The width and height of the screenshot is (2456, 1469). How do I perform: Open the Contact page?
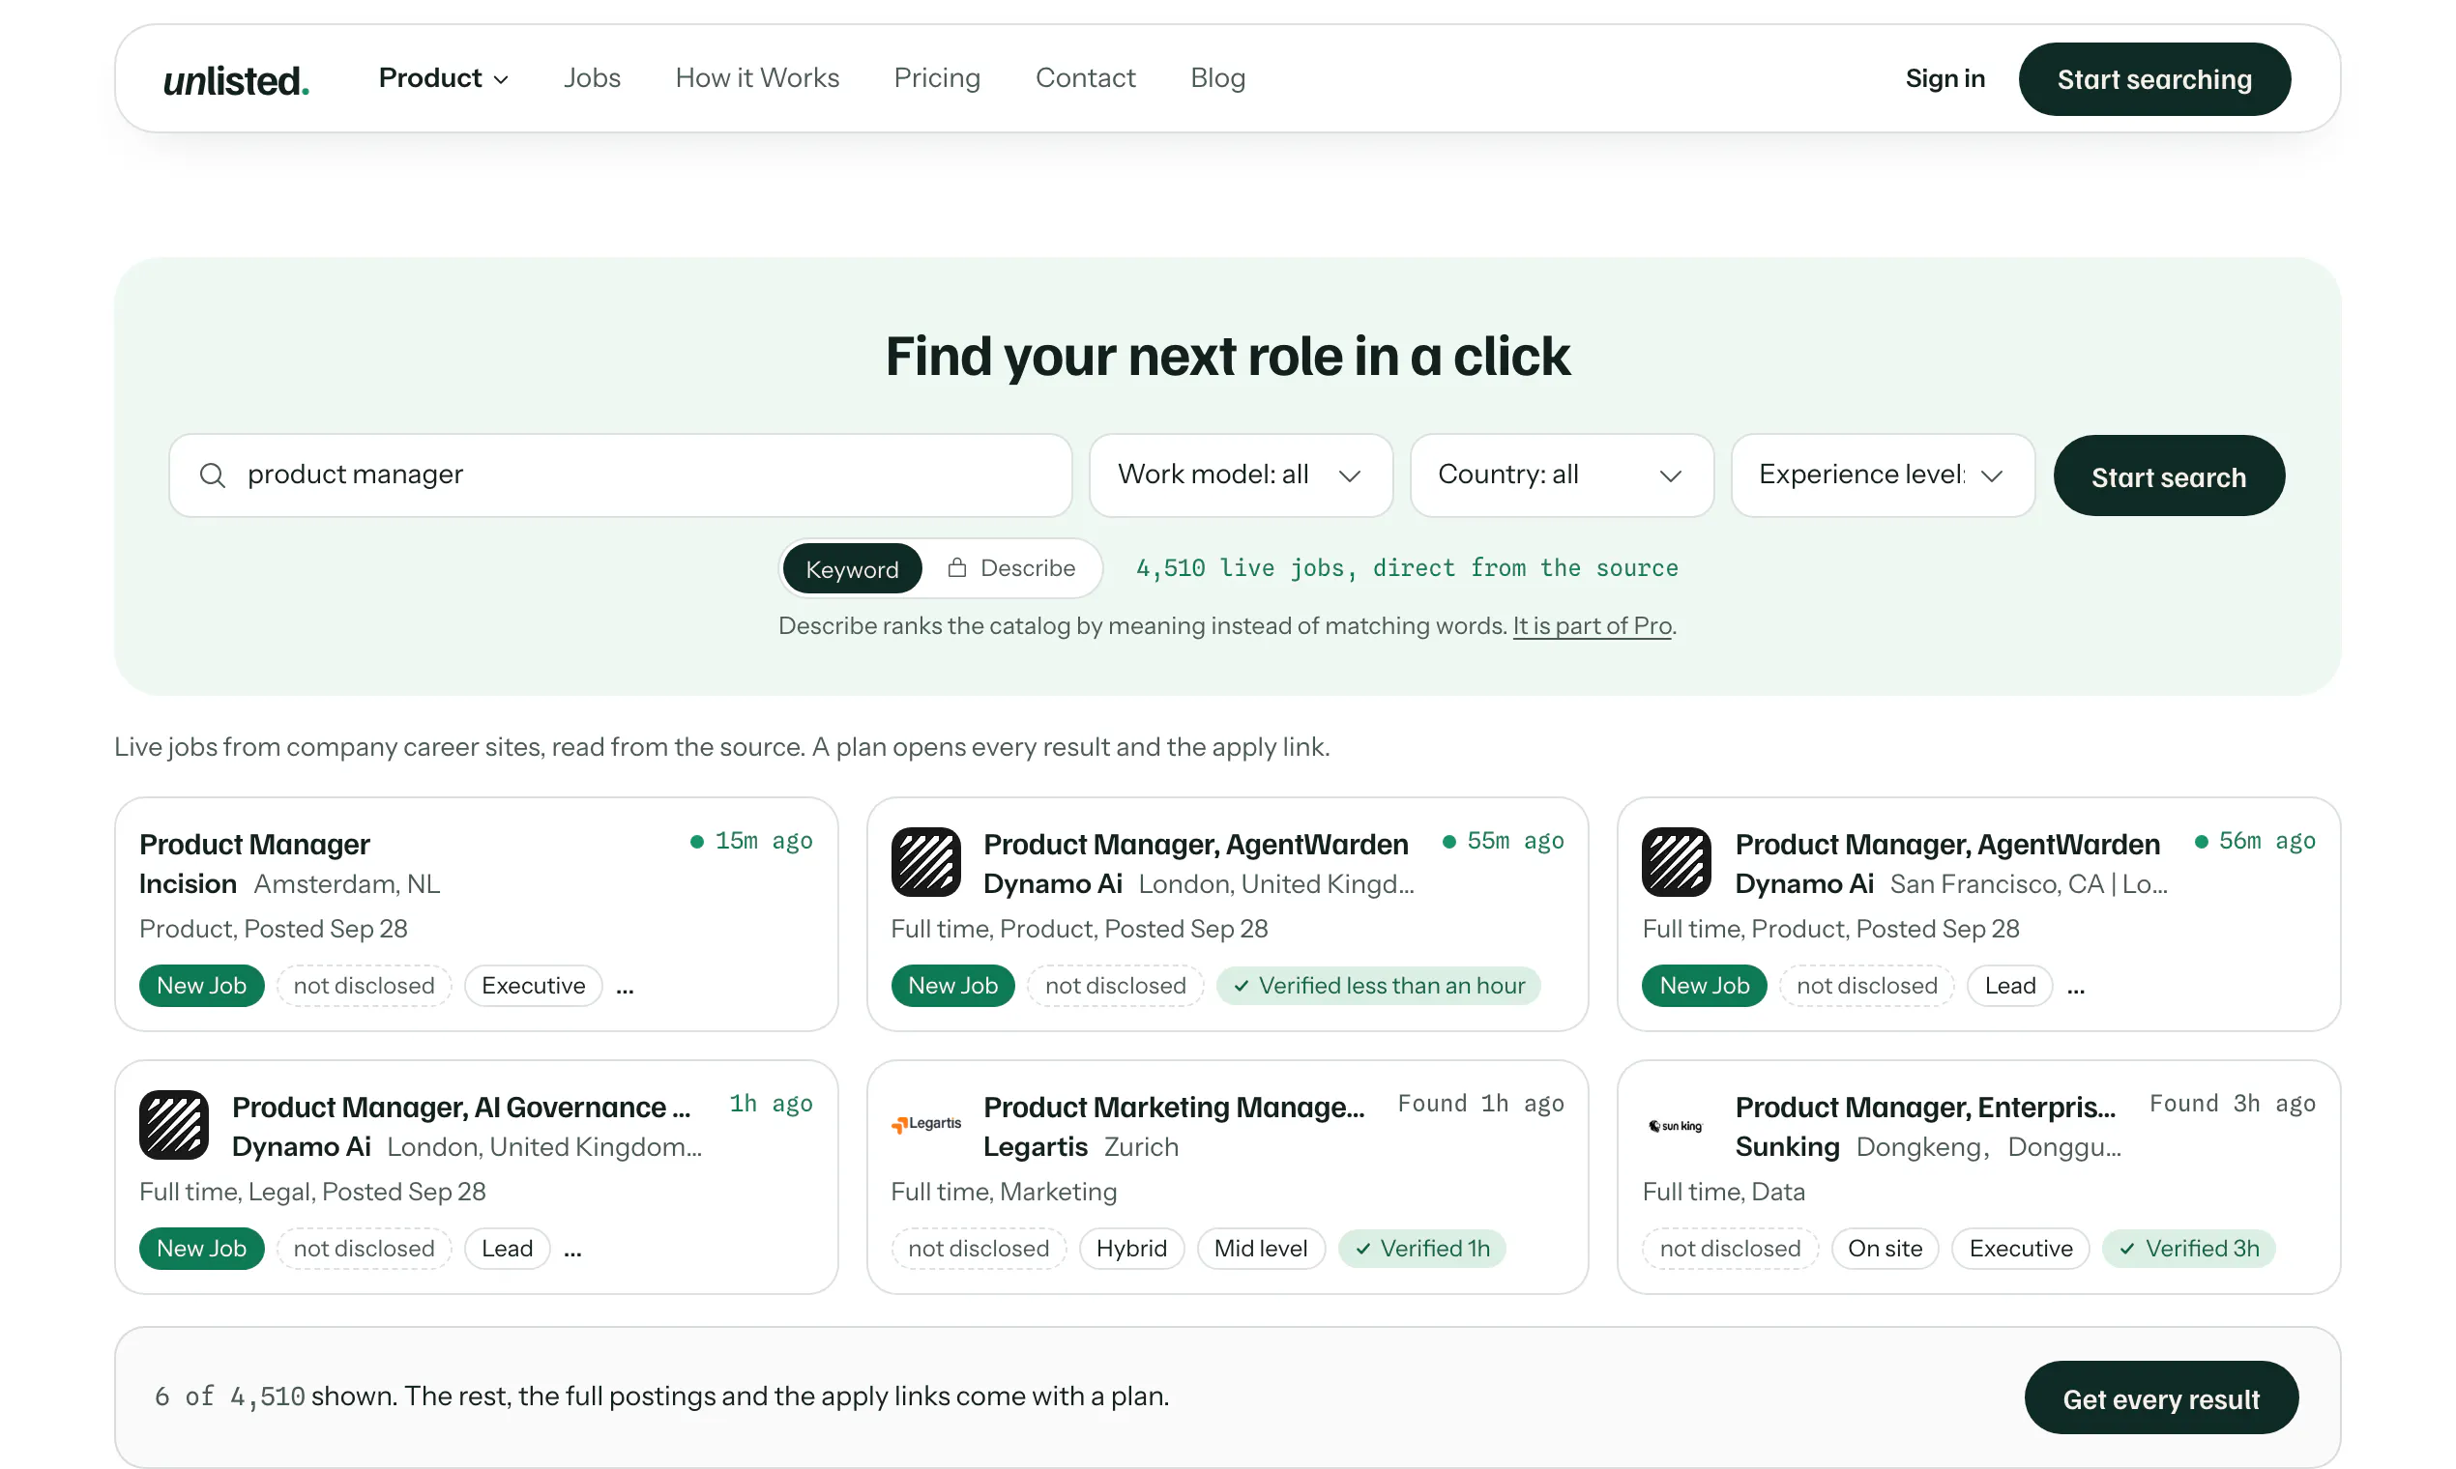tap(1086, 78)
